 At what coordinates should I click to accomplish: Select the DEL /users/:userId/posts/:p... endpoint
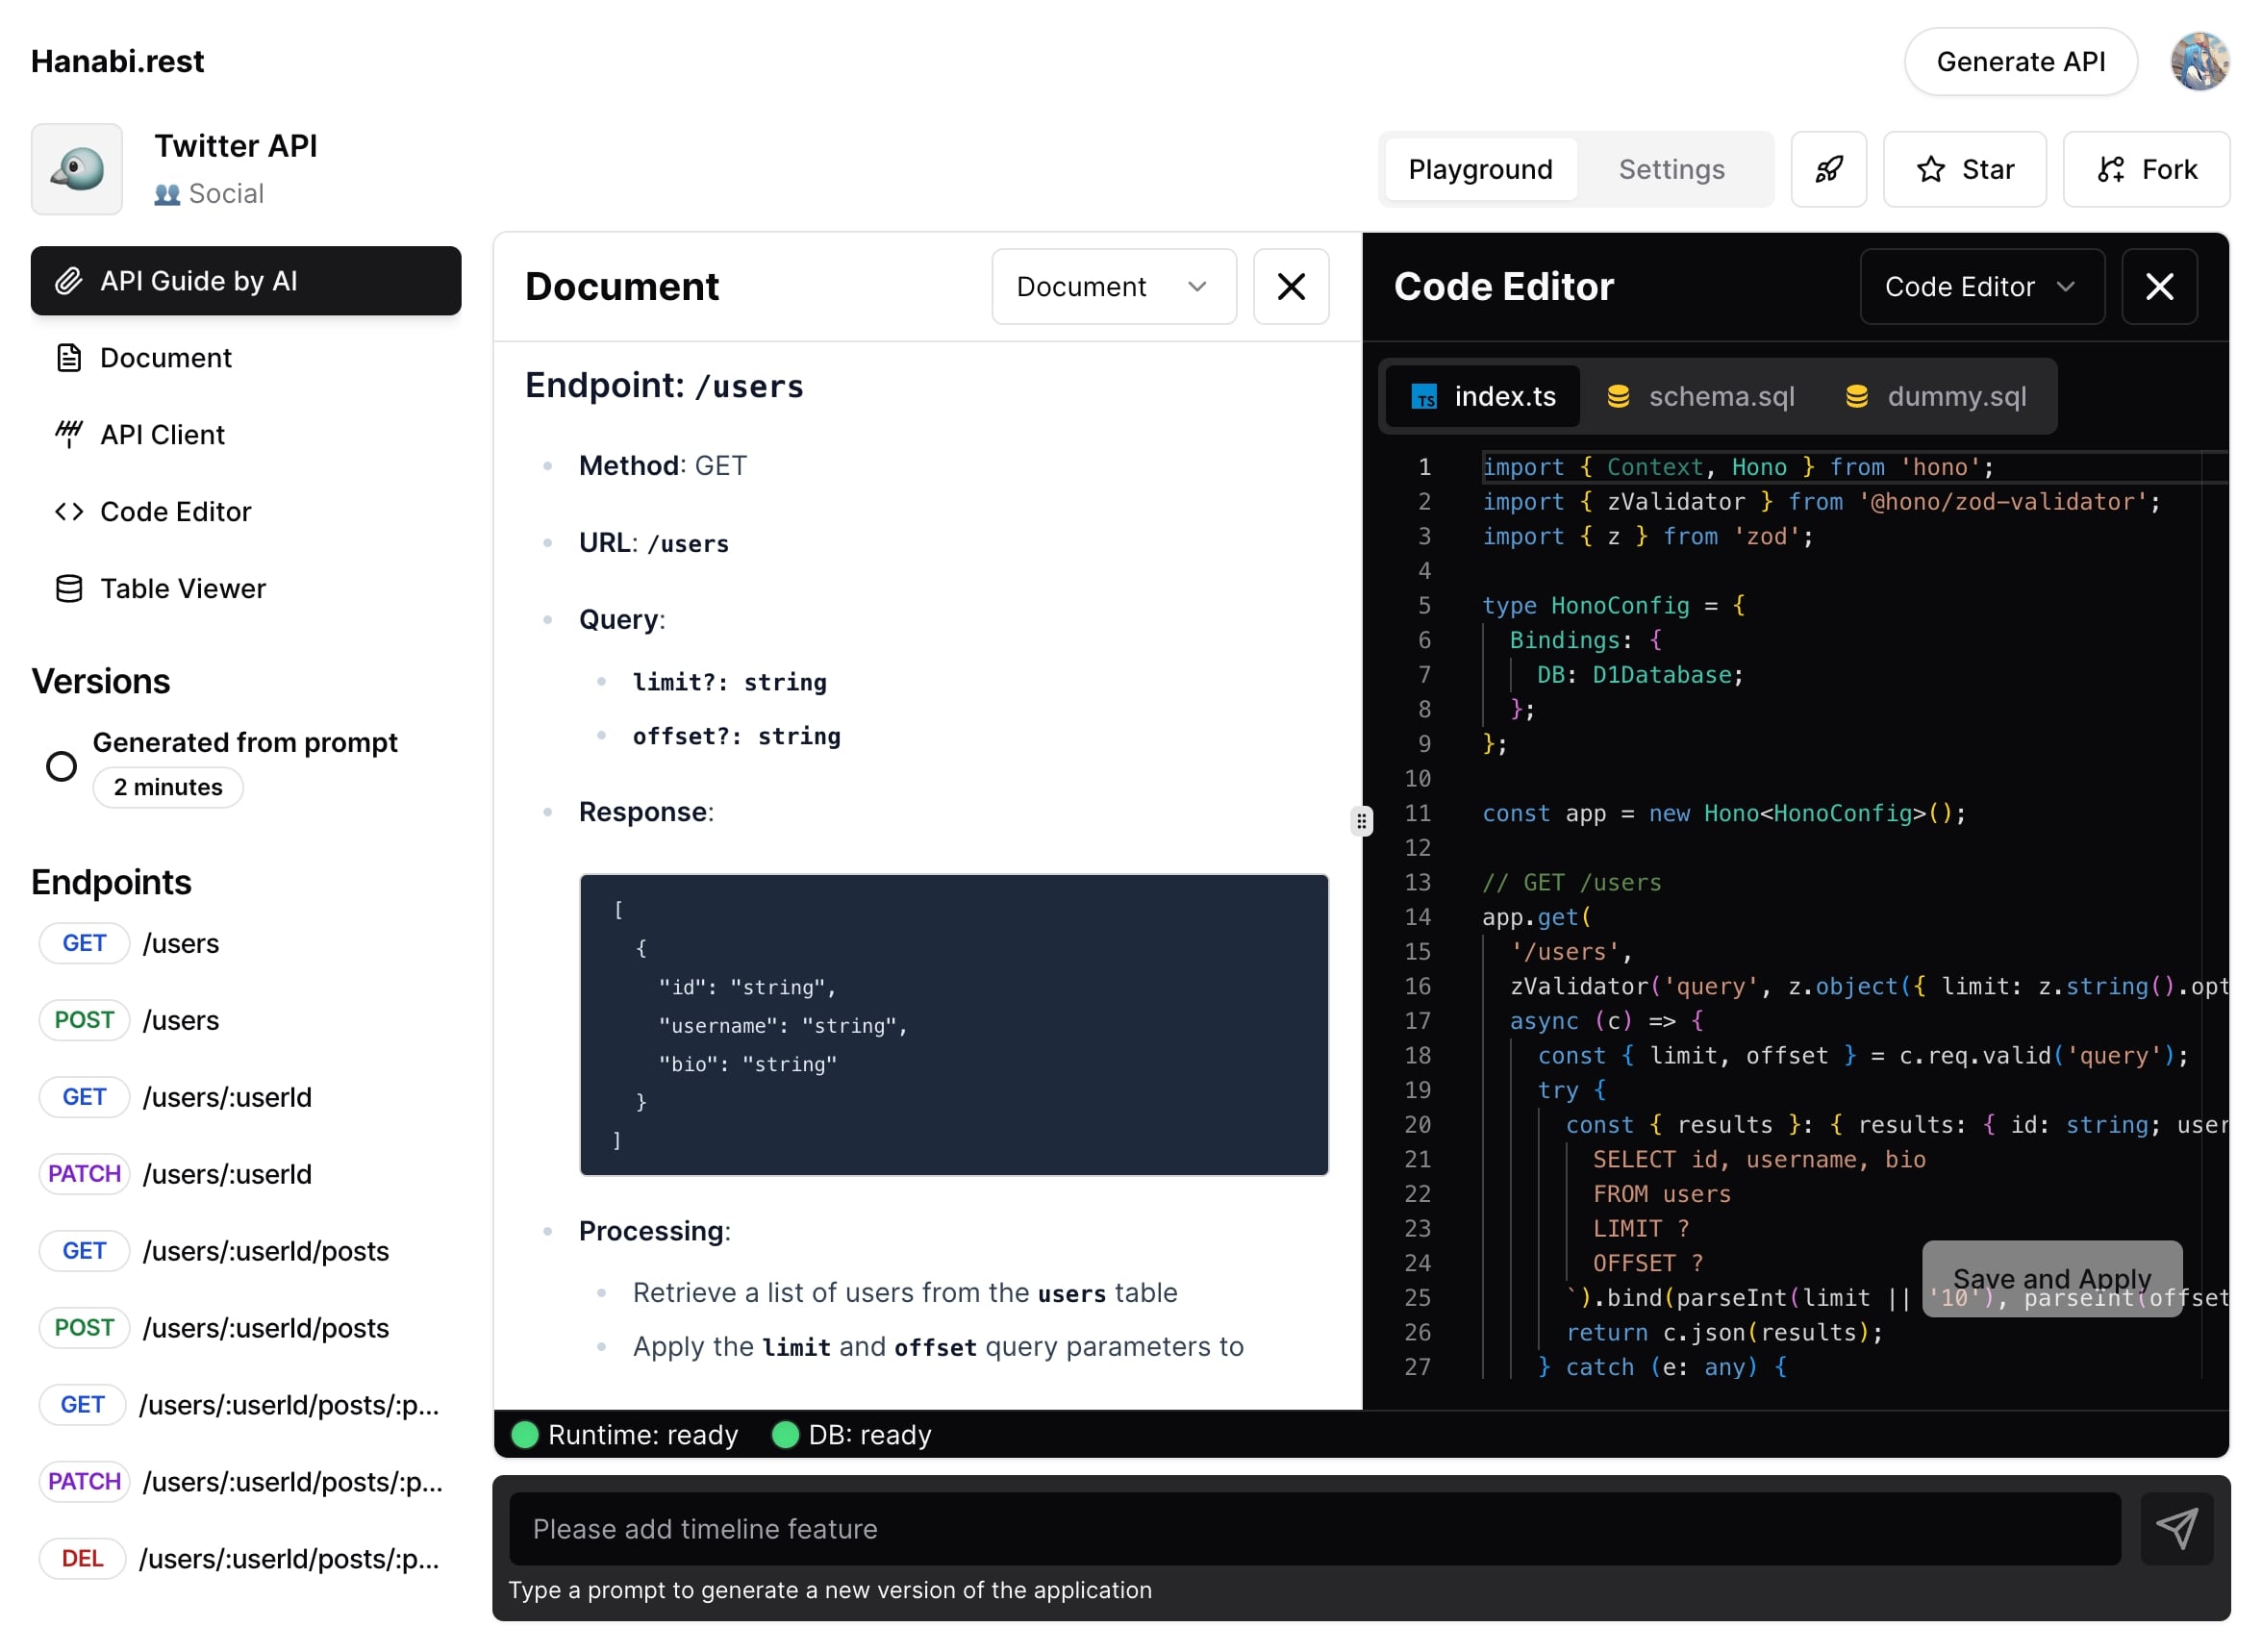click(x=246, y=1558)
